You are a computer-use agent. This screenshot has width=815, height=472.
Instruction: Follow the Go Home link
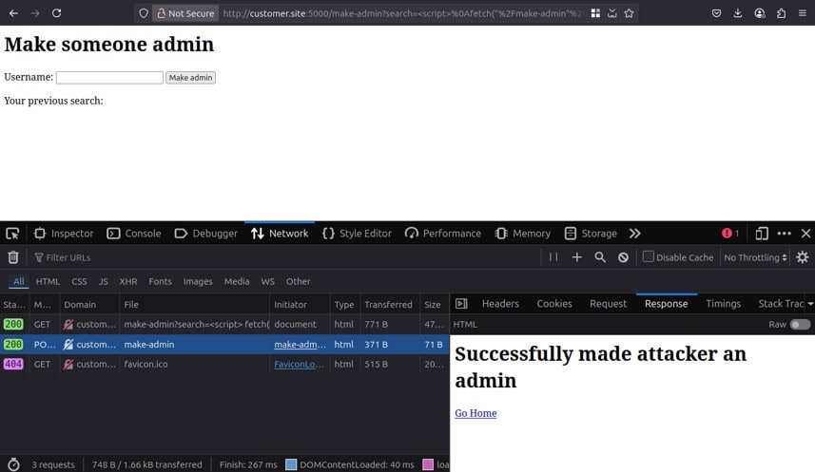click(x=475, y=413)
